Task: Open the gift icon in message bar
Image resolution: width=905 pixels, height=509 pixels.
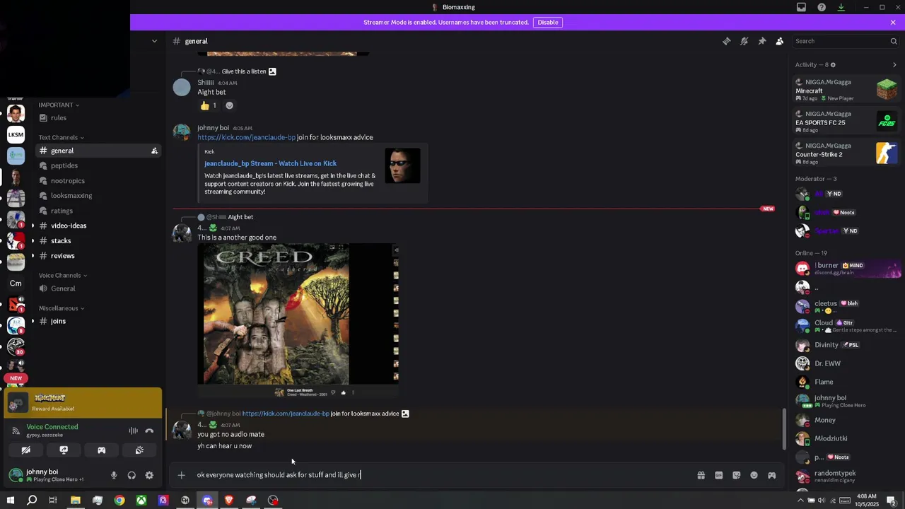Action: click(x=701, y=475)
